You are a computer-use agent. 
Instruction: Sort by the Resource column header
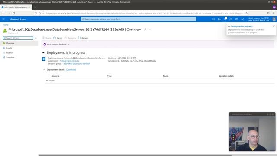point(55,76)
